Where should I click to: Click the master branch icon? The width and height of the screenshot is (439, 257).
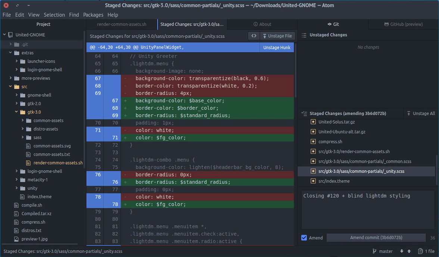point(374,251)
